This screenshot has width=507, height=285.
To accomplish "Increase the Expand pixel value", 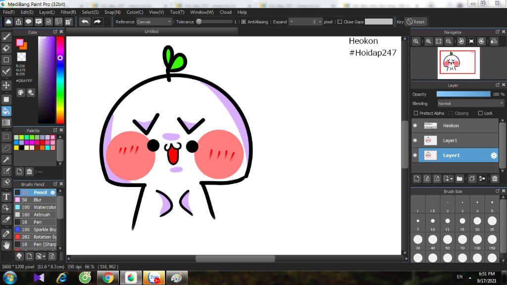I will click(320, 22).
